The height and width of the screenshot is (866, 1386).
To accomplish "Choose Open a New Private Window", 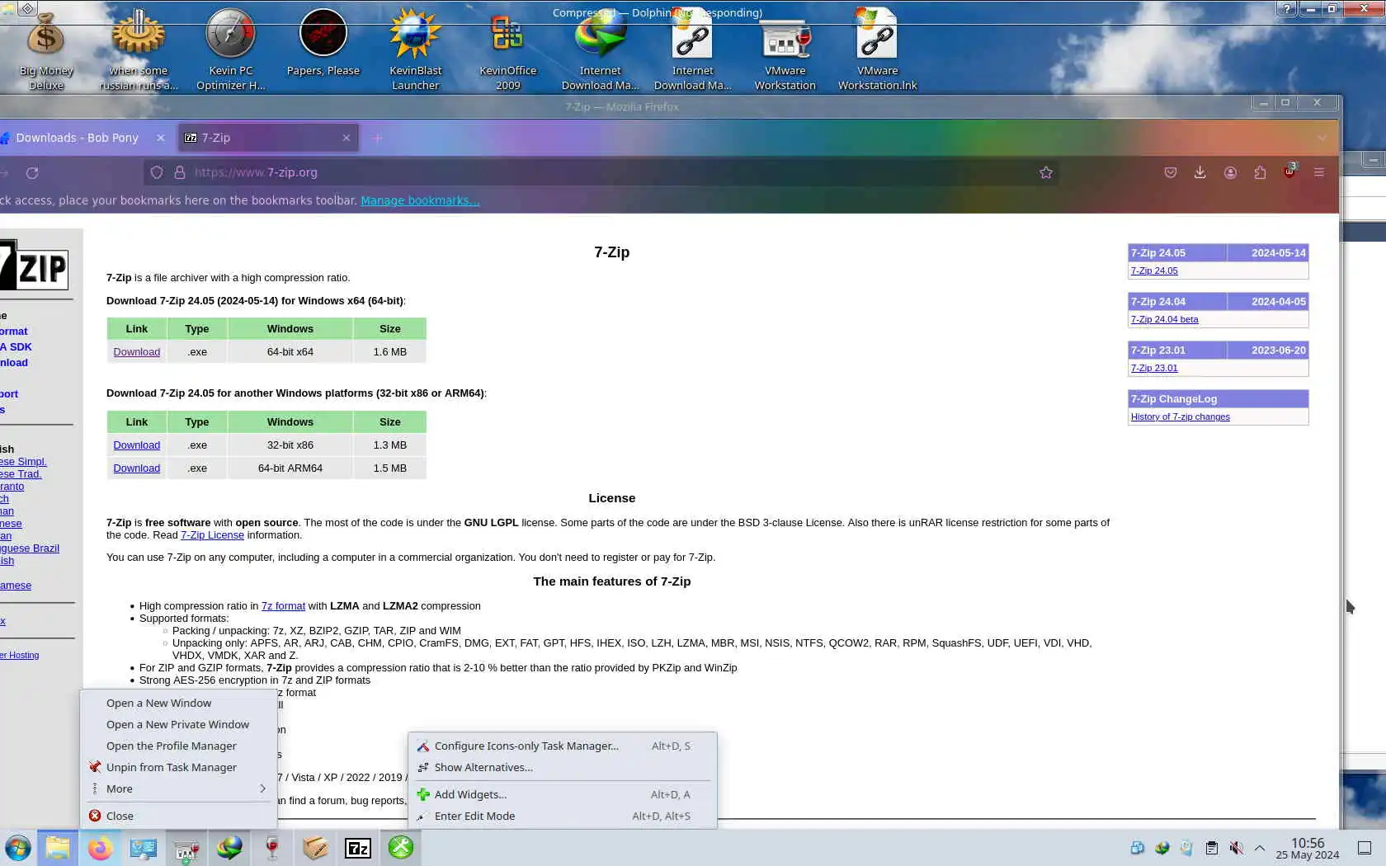I will [x=178, y=724].
